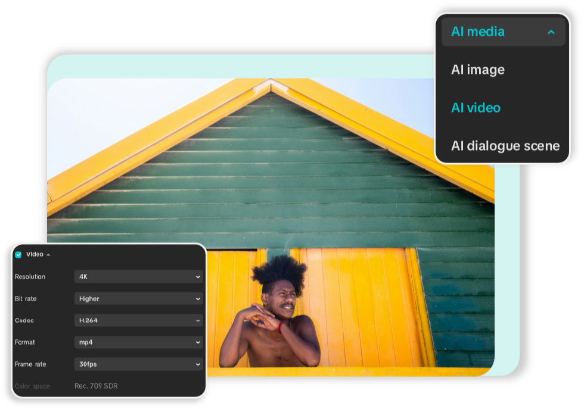Open the Frame rate 30fps dropdown
This screenshot has width=584, height=409.
tap(138, 364)
